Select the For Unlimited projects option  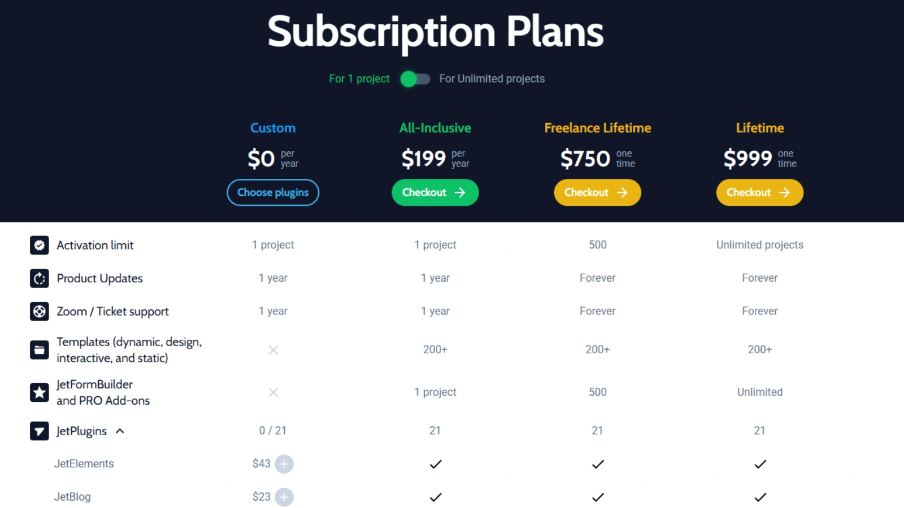pos(492,78)
